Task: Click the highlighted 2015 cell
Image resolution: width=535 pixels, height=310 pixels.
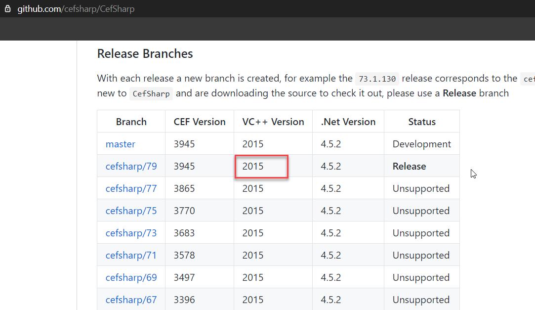Action: (x=261, y=166)
